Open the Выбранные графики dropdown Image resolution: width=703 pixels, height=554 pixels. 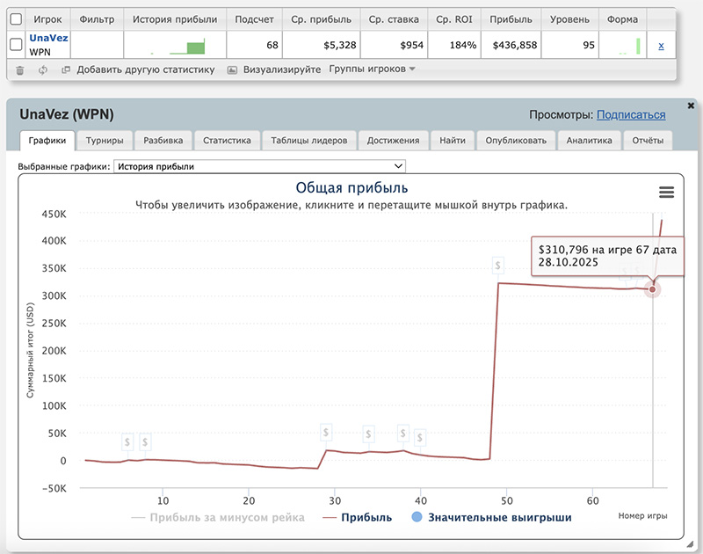pos(261,166)
